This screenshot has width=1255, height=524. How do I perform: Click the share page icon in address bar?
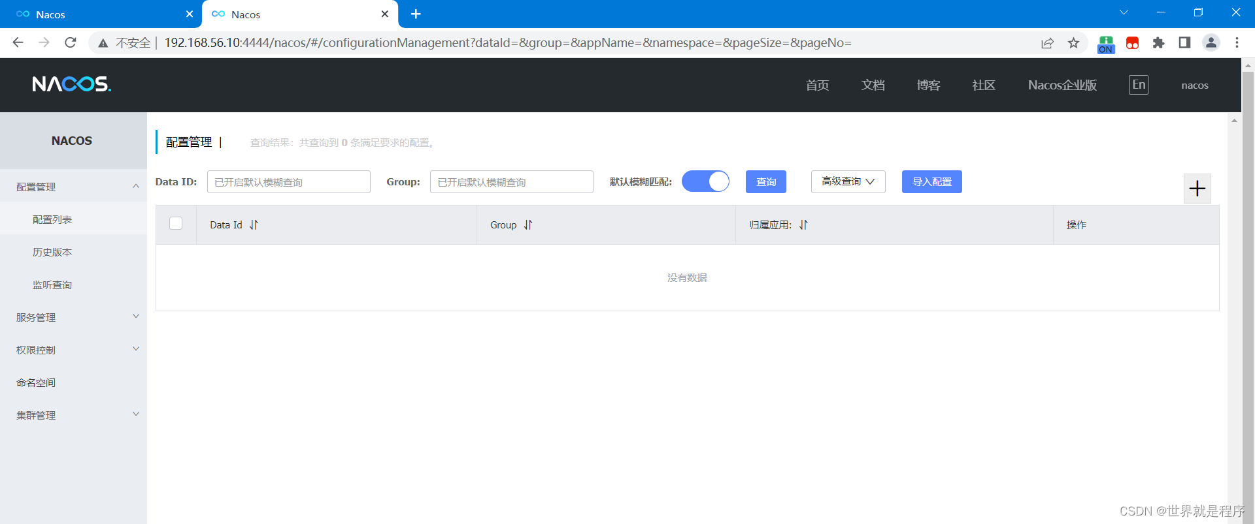click(1047, 42)
